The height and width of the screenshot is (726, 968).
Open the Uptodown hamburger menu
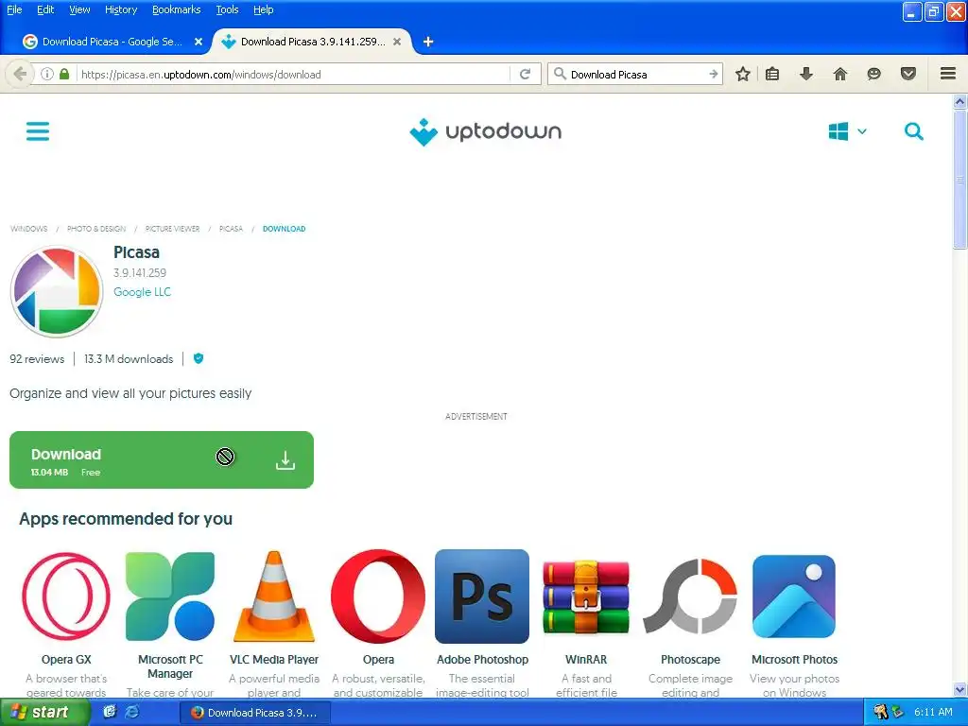[38, 130]
